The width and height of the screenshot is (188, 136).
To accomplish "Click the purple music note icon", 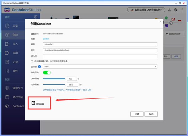I will coord(166,26).
